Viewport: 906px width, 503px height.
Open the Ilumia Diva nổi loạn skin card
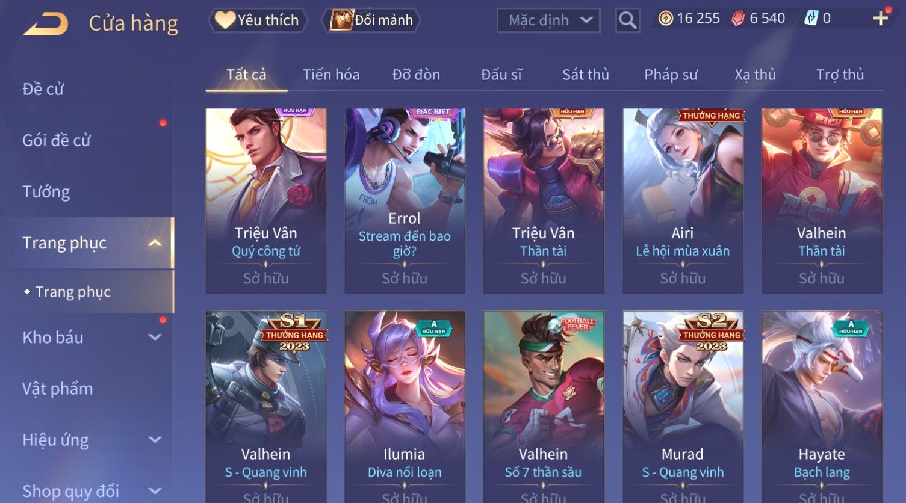pyautogui.click(x=405, y=407)
